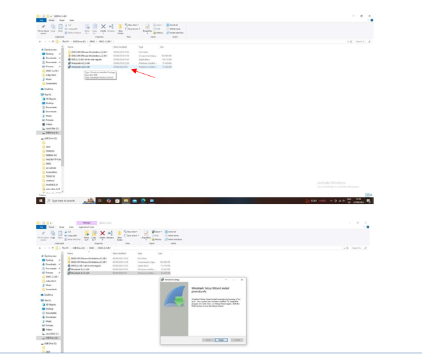Click details view icon in upper Explorer status bar
Viewport: 422px width, 354px height.
click(x=367, y=195)
